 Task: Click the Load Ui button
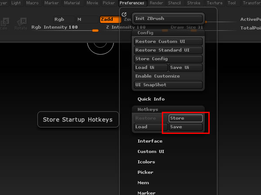coord(151,68)
